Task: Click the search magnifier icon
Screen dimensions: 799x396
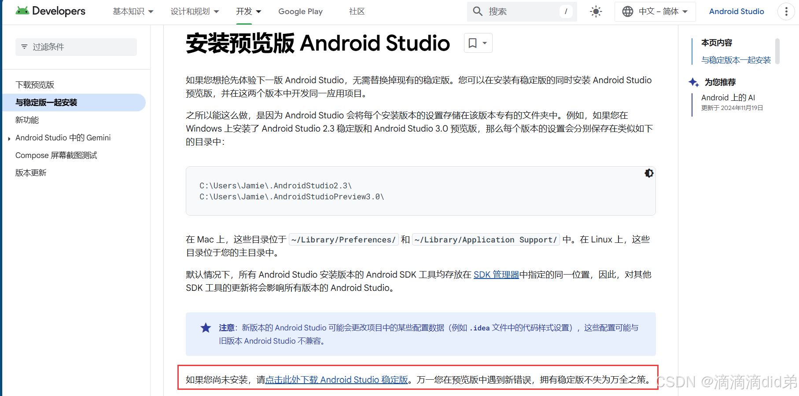Action: coord(478,11)
